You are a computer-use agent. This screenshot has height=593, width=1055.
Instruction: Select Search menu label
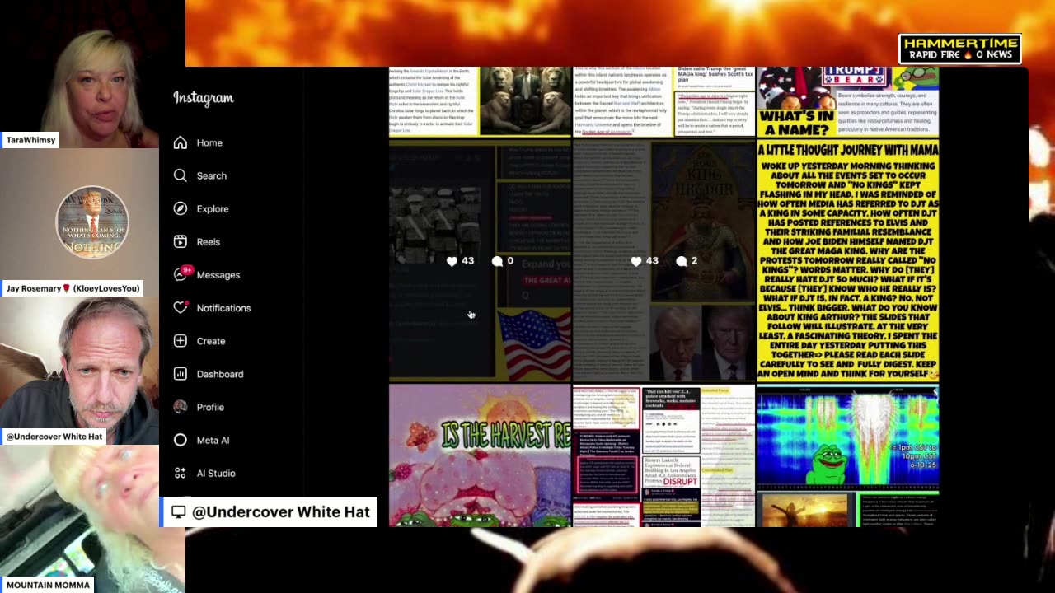(x=212, y=175)
